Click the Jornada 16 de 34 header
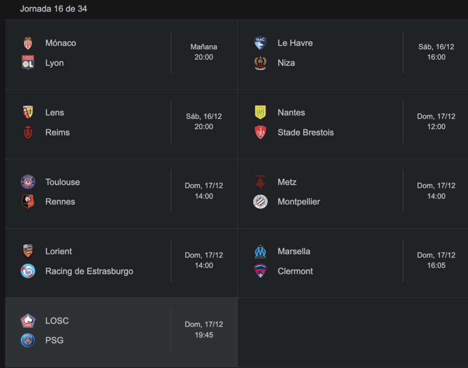The width and height of the screenshot is (468, 368). pos(53,9)
